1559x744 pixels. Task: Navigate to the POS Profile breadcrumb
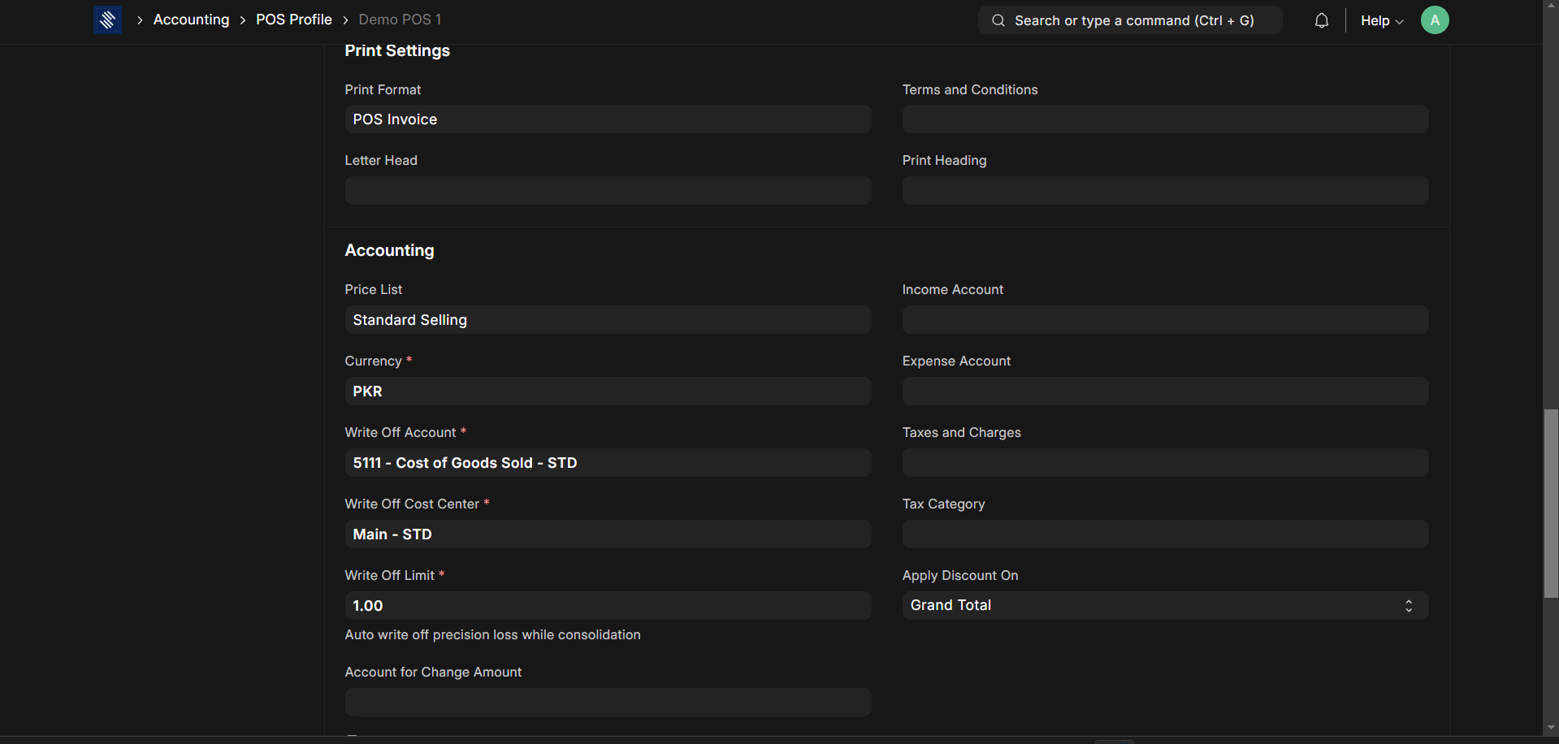pos(293,19)
